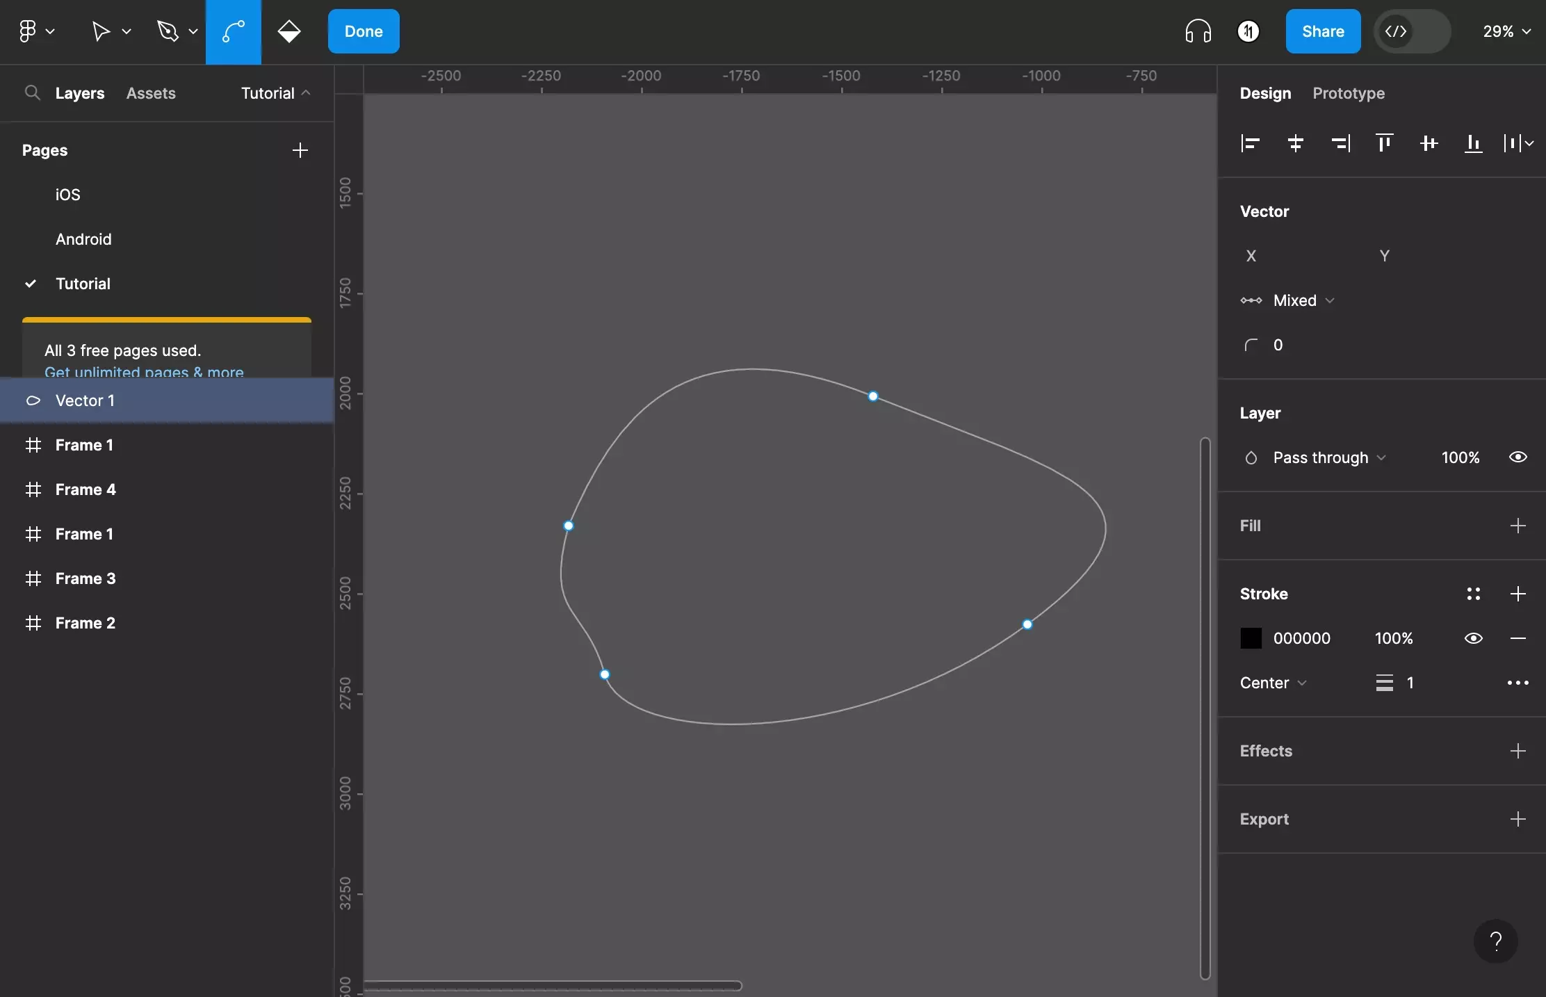Switch to the Prototype tab

tap(1349, 92)
